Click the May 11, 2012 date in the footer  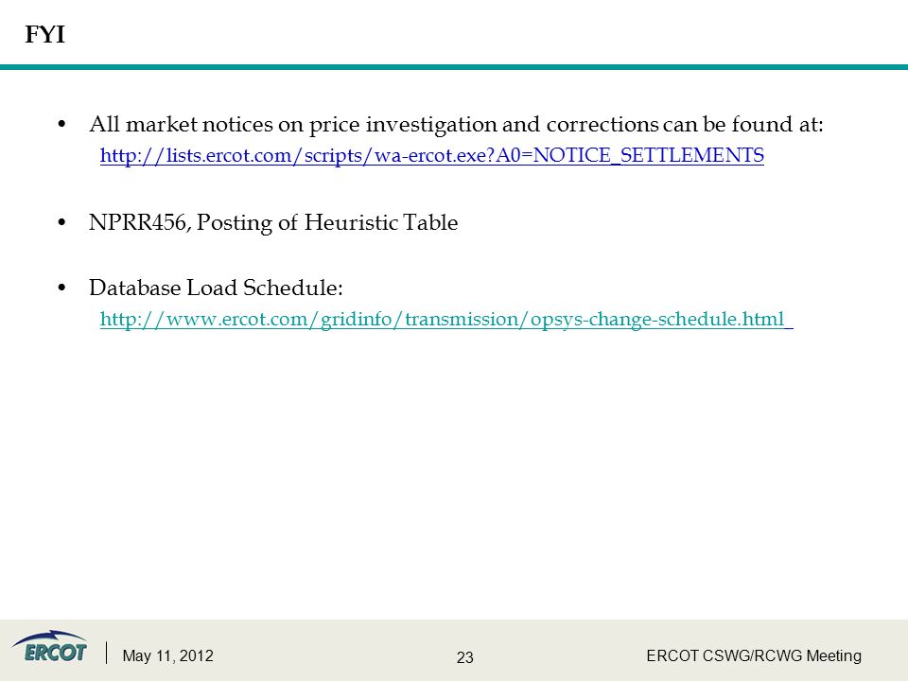coord(168,655)
